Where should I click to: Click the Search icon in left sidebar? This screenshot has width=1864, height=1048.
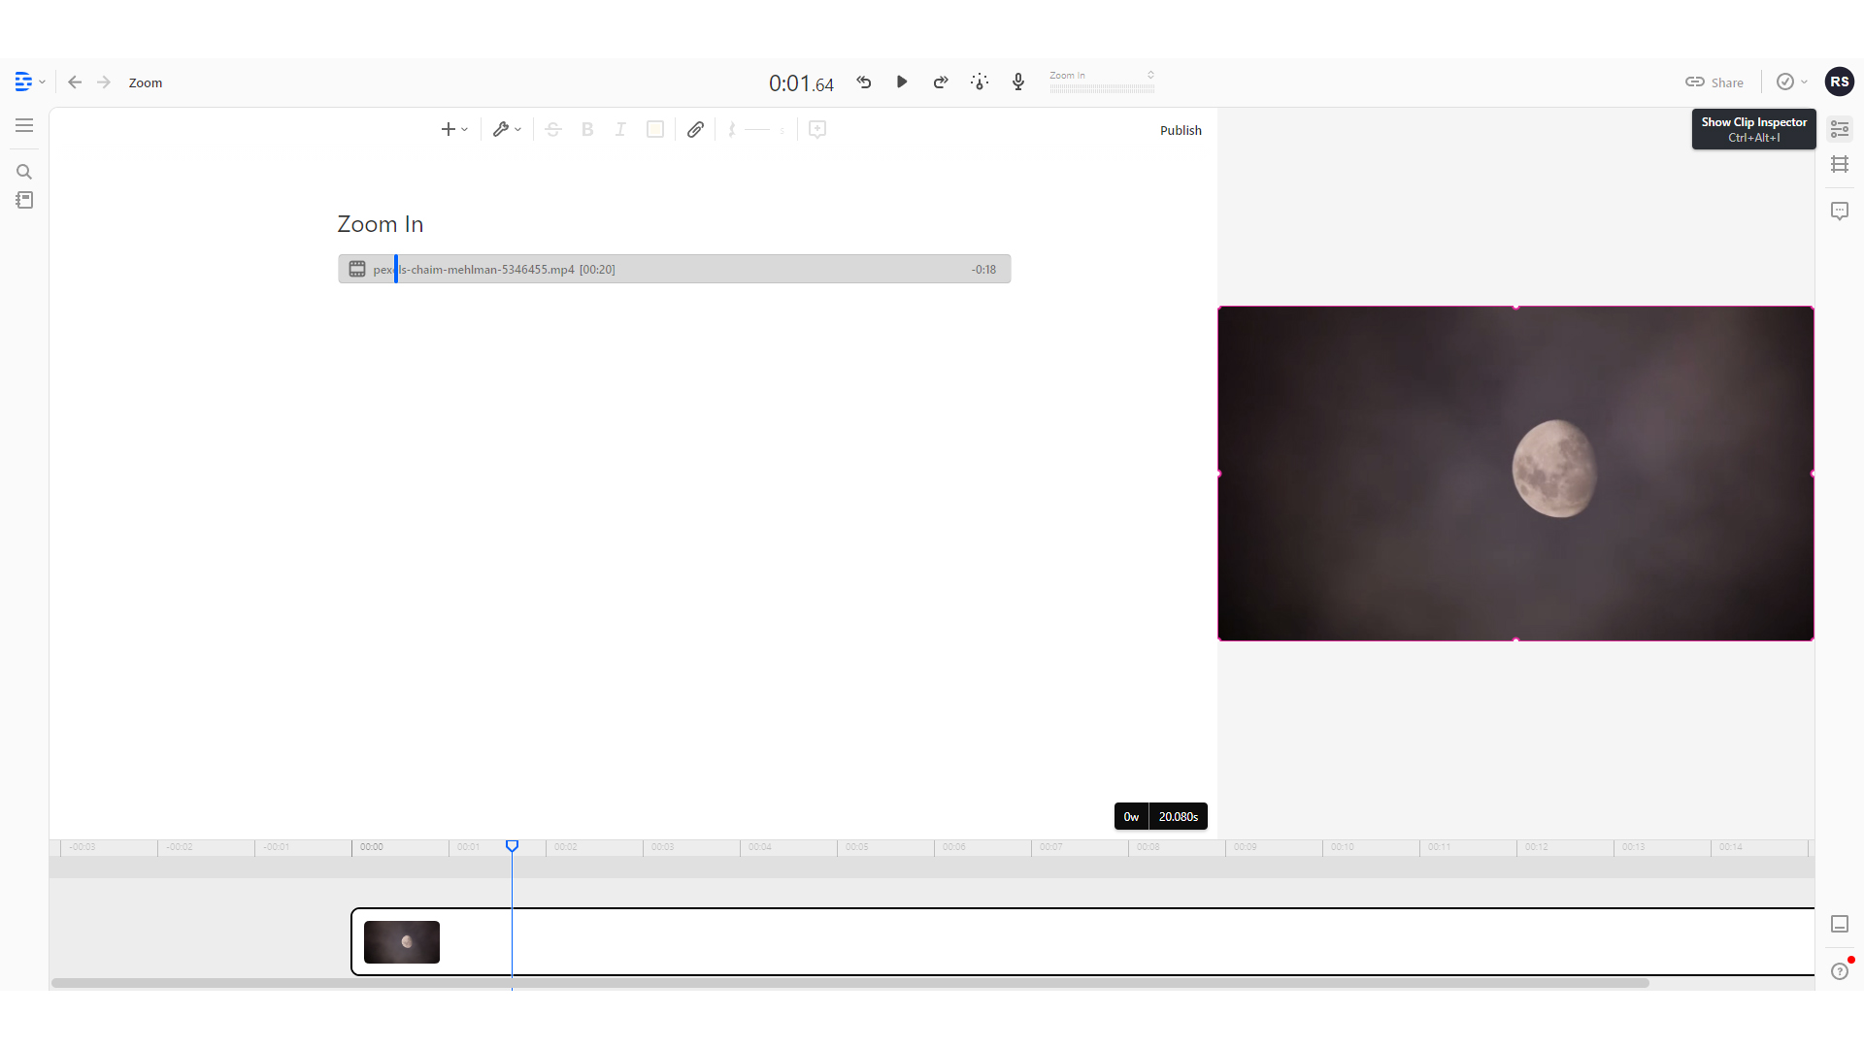coord(24,172)
